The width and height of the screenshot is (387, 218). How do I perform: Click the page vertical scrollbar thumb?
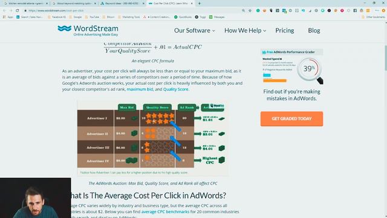(386, 58)
